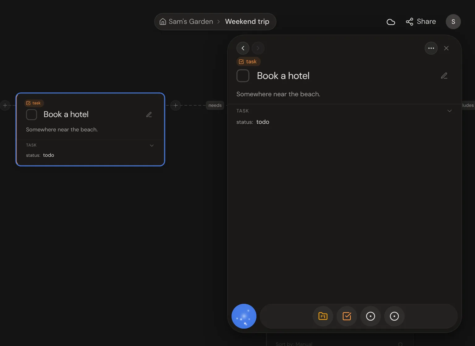This screenshot has width=475, height=346.
Task: Select Weekend trip breadcrumb item
Action: click(x=247, y=22)
